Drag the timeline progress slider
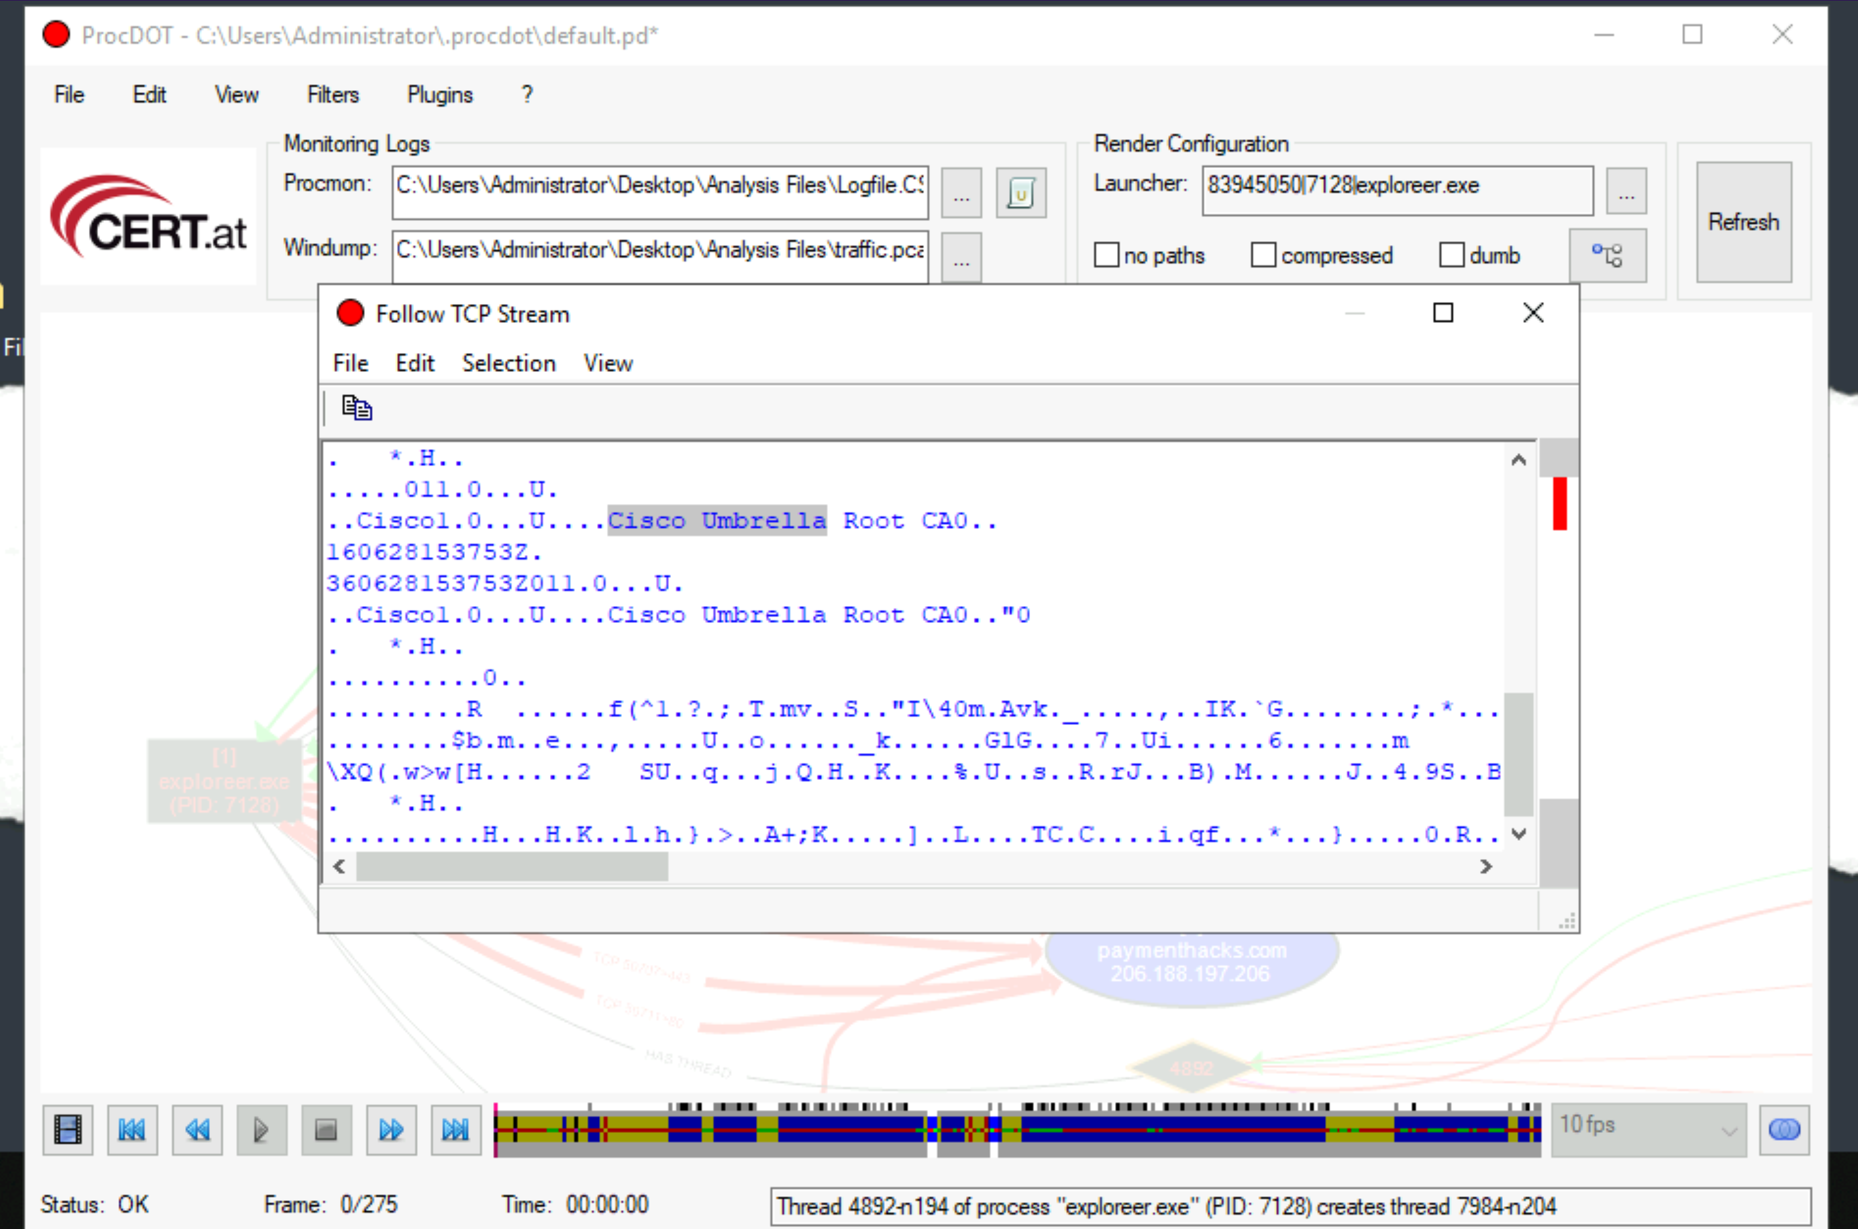Viewport: 1858px width, 1229px height. point(497,1128)
